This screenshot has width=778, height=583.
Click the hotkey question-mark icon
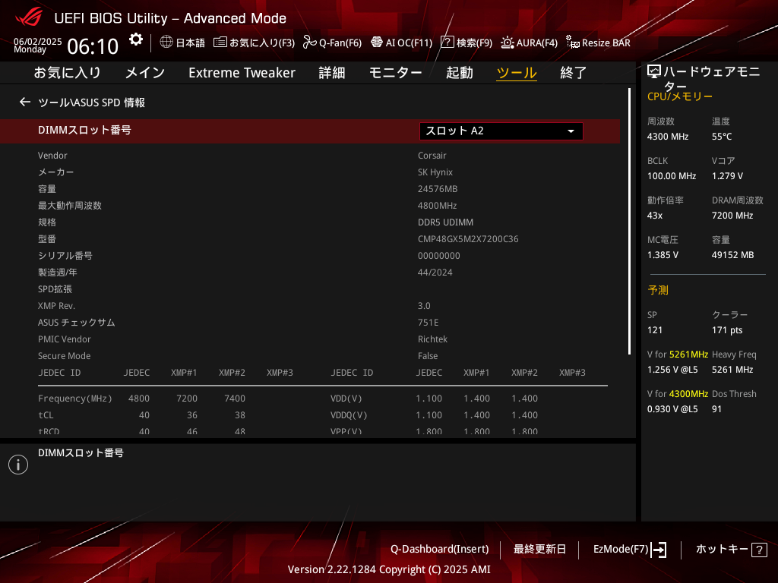[x=759, y=550]
